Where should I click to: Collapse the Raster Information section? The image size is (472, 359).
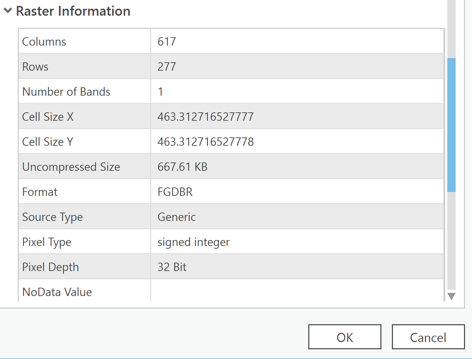click(8, 11)
